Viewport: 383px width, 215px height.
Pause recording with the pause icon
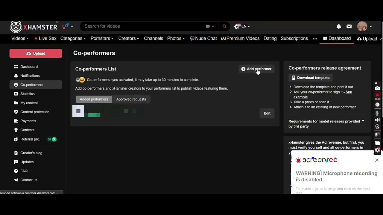[377, 105]
